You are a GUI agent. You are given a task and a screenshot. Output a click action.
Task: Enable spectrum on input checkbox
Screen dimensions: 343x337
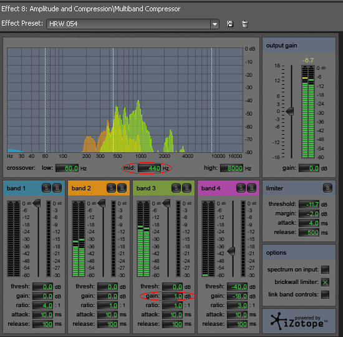325,270
